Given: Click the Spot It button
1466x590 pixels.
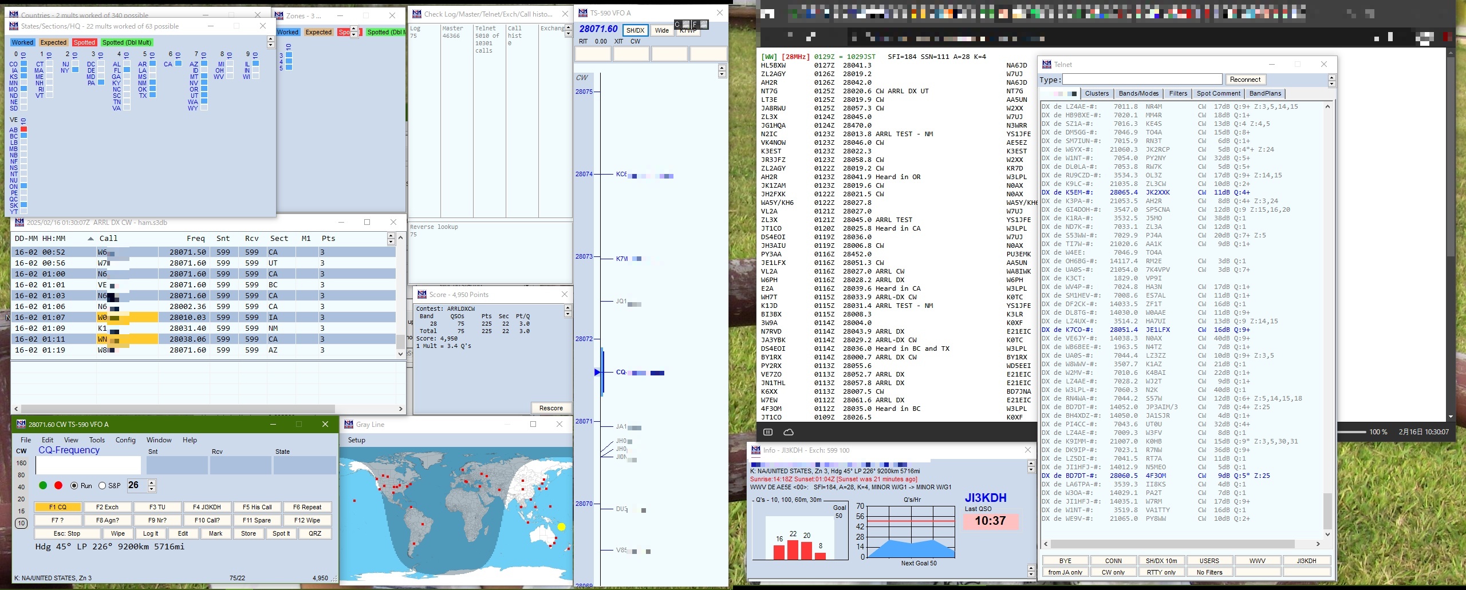Looking at the screenshot, I should 281,533.
